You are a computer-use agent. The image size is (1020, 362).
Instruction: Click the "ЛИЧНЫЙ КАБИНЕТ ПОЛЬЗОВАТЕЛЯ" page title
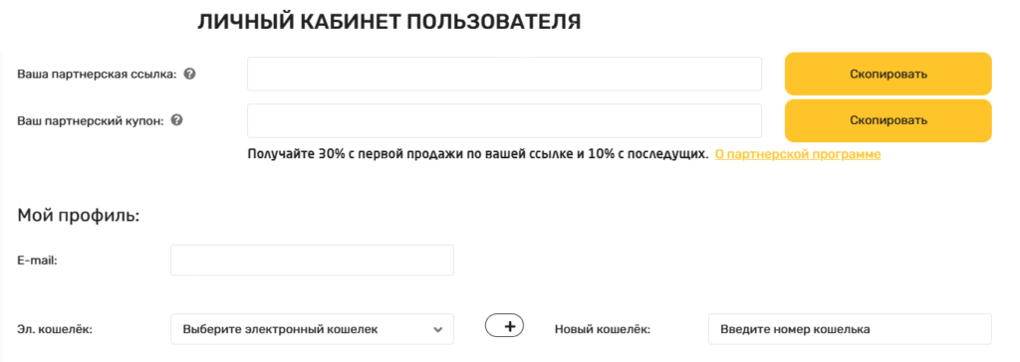point(389,22)
